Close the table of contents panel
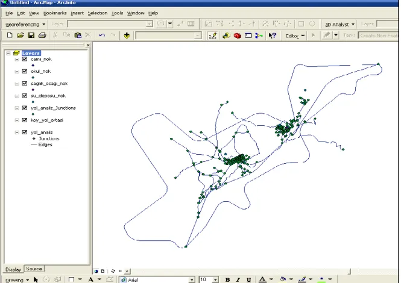Screen dimensions: 401x283 (88, 45)
